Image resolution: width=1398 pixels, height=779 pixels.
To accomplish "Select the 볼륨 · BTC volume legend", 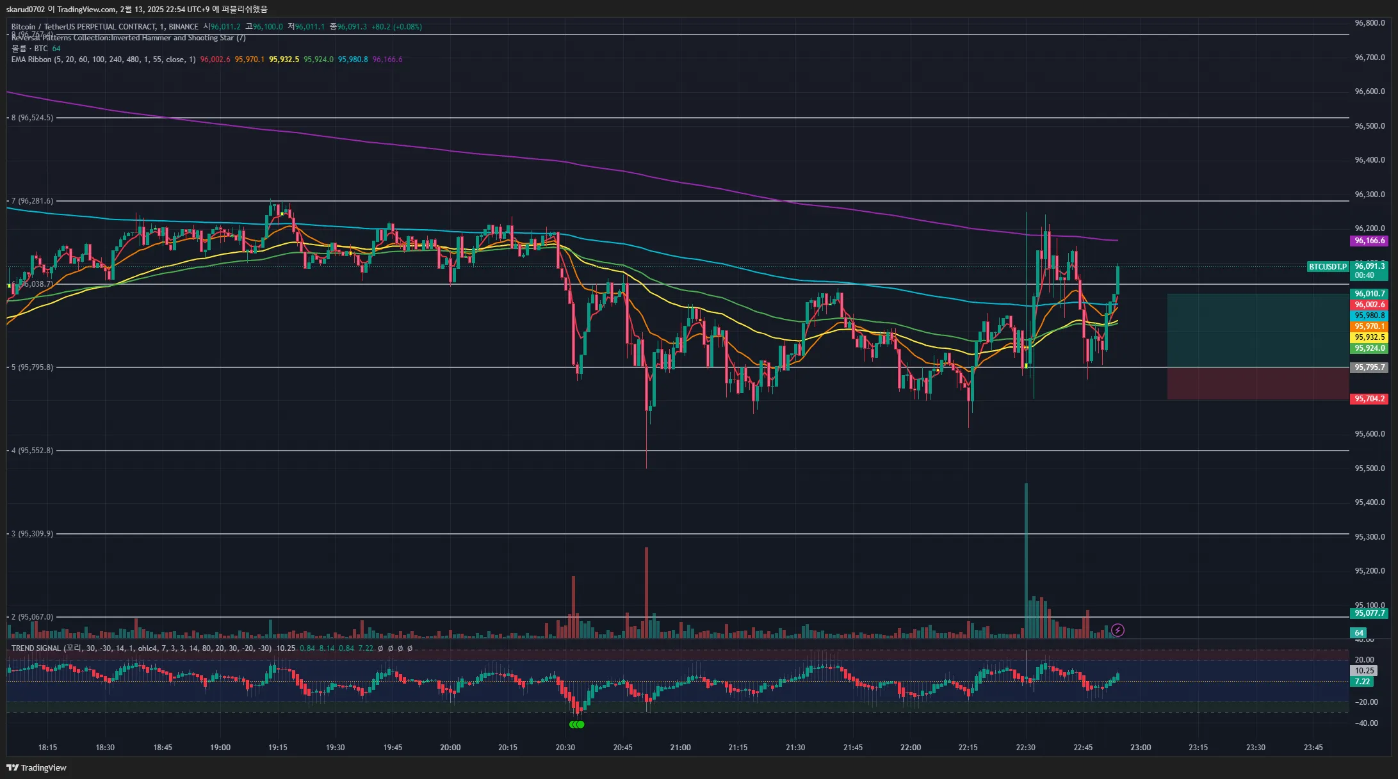I will click(29, 49).
